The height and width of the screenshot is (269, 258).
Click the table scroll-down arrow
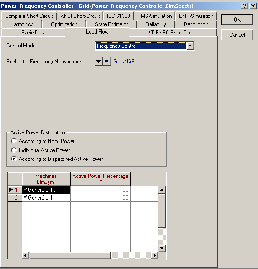point(162,248)
